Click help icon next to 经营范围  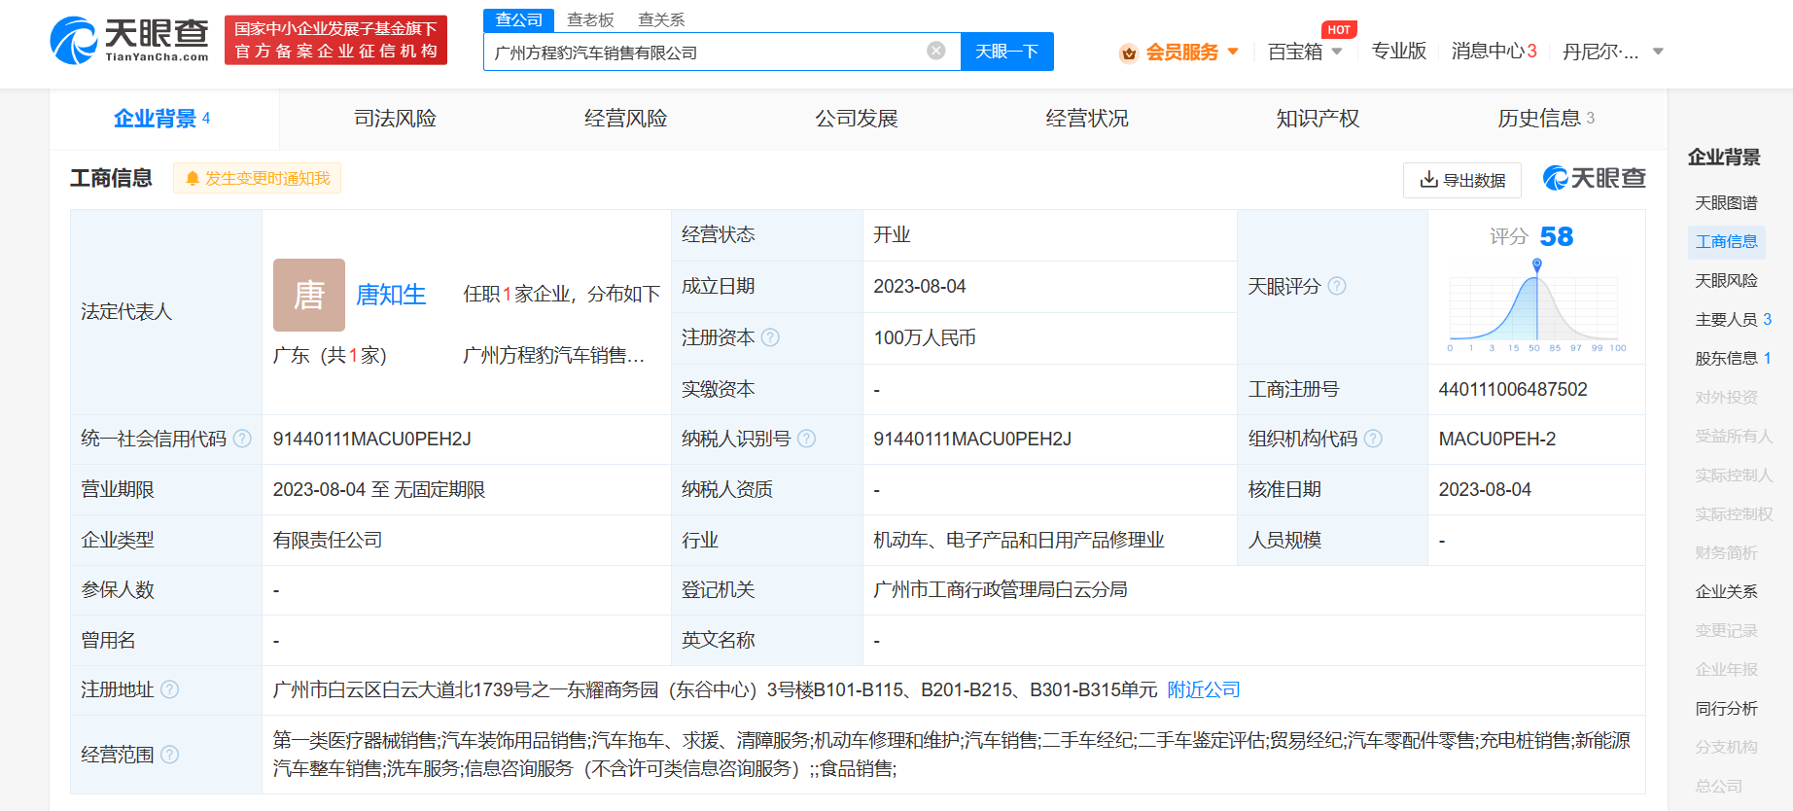tap(169, 755)
